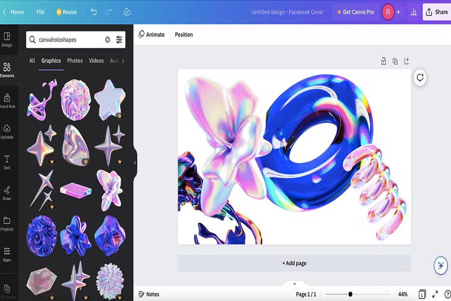Screen dimensions: 451x301
Task: Click the plus icon next to the avatar
Action: [398, 12]
